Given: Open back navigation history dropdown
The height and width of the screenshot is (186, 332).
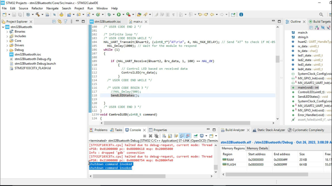Looking at the screenshot, I should (217, 15).
